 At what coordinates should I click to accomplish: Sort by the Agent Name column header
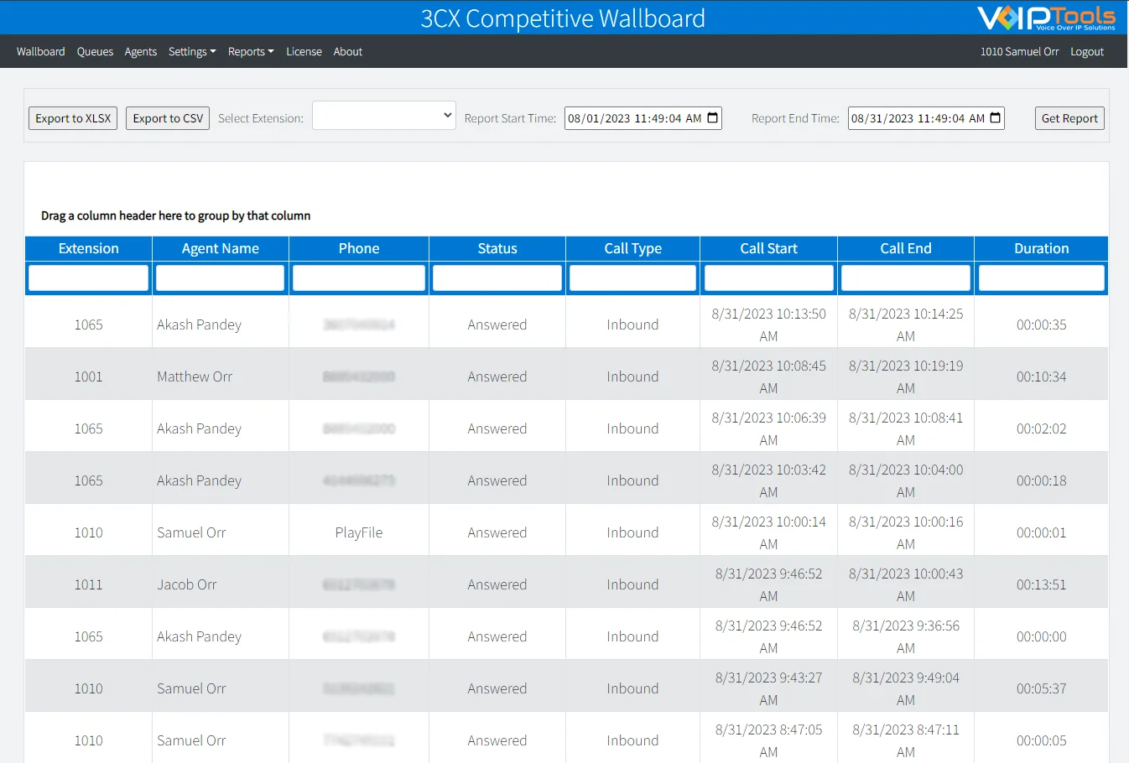[x=221, y=249]
